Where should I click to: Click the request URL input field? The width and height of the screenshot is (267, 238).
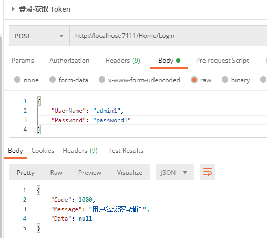pyautogui.click(x=168, y=36)
